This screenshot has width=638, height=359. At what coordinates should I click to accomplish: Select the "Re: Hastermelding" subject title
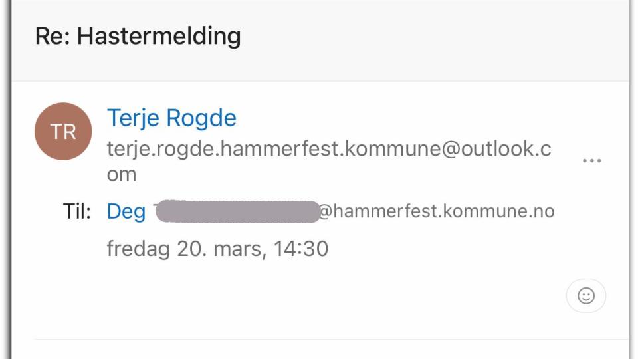[138, 35]
